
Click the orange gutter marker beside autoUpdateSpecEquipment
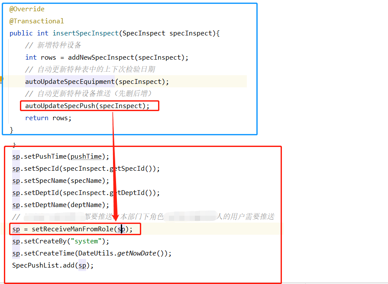point(1,80)
